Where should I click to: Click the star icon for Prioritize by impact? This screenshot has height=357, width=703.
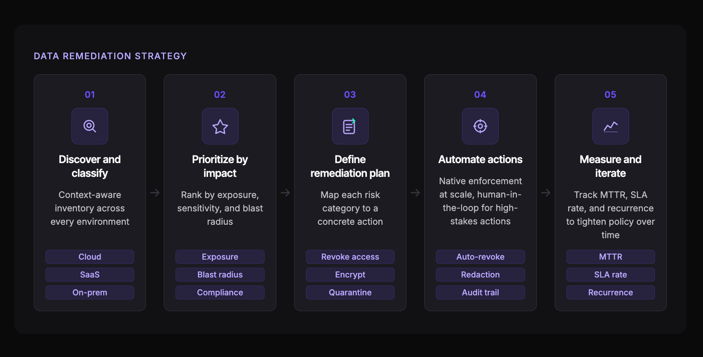click(x=220, y=126)
